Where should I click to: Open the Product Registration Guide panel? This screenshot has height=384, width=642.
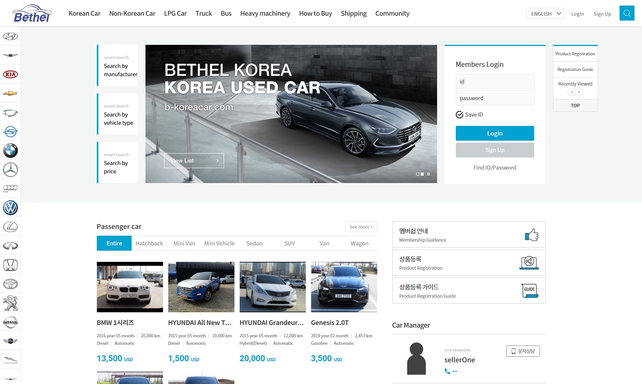[x=469, y=291]
